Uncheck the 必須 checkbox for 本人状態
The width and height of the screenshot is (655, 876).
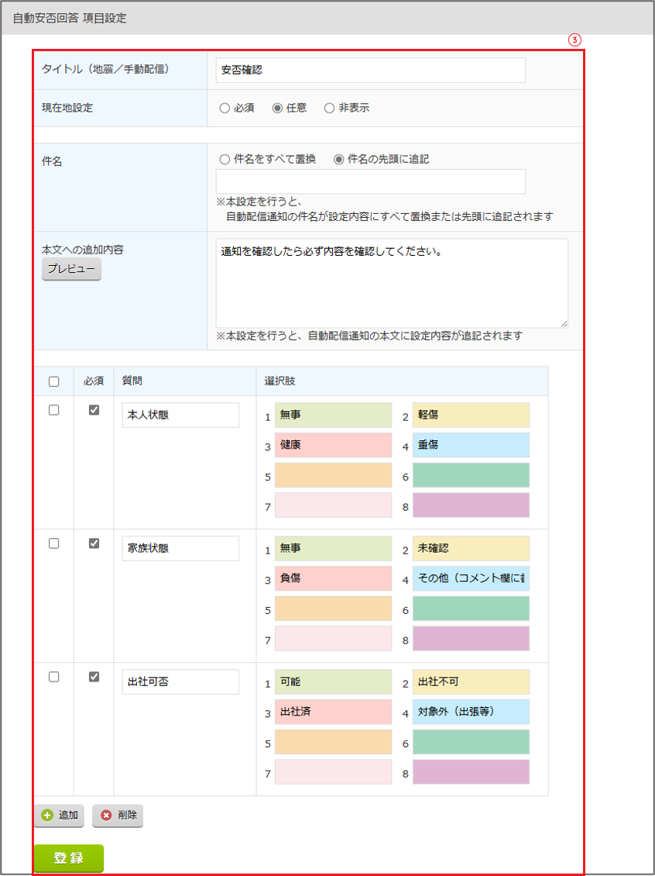94,409
